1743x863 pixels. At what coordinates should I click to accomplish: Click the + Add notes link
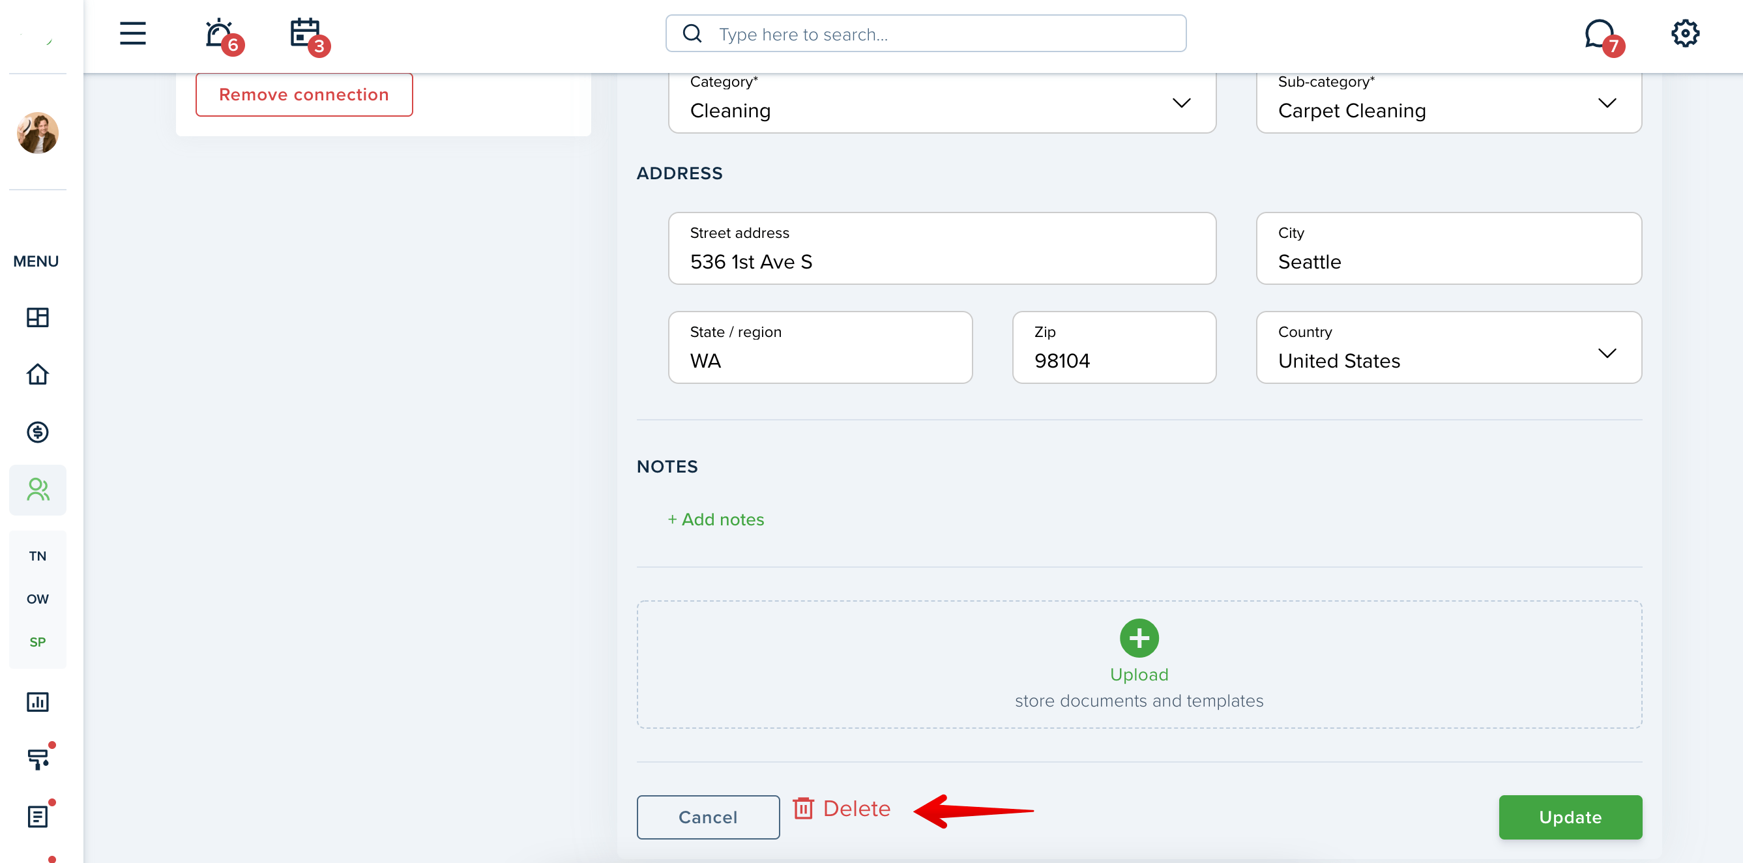[x=716, y=519]
